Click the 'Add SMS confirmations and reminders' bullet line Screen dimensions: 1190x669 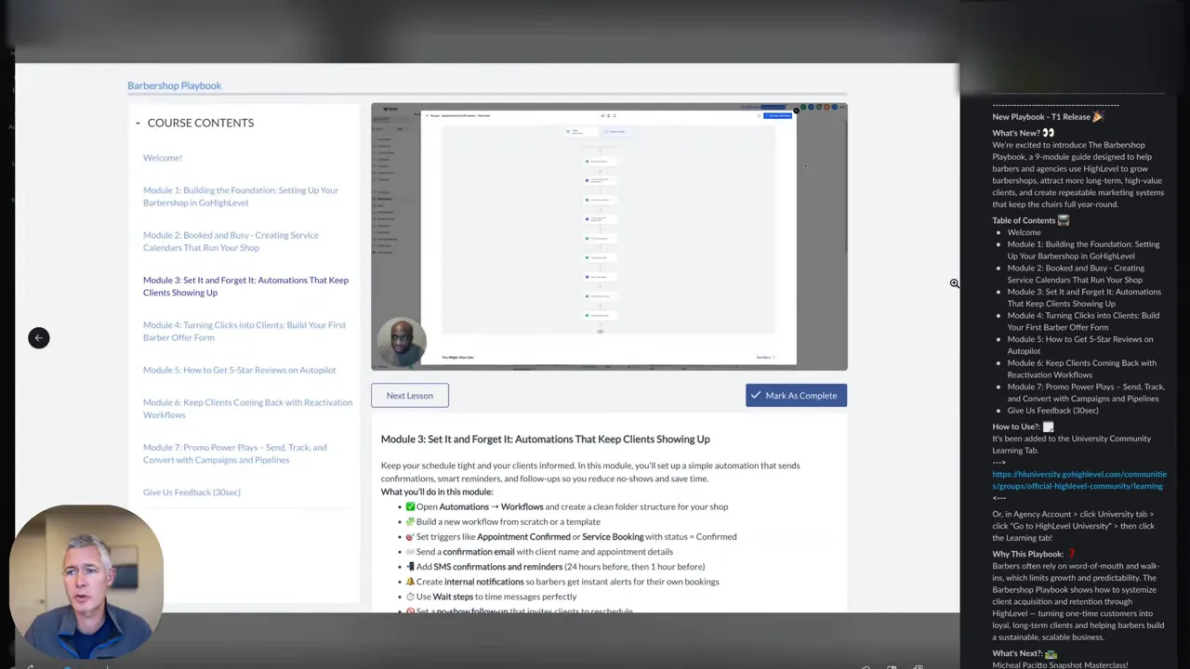[555, 567]
